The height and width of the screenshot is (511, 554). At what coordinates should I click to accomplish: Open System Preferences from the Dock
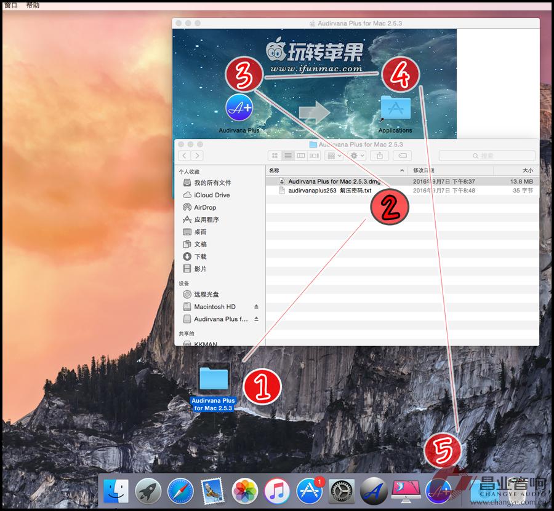coord(341,491)
